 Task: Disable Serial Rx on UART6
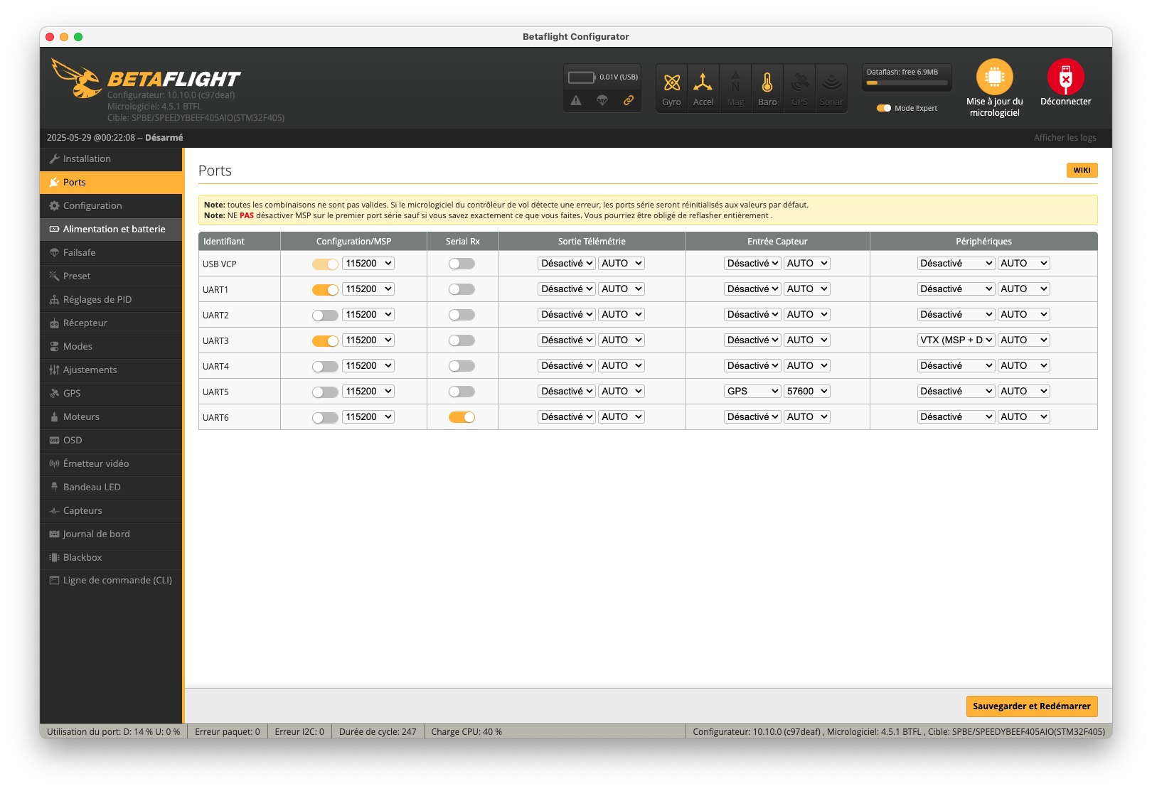coord(462,417)
